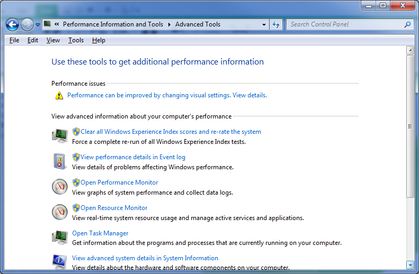
Task: Click the scrollbar down arrow
Action: click(409, 264)
